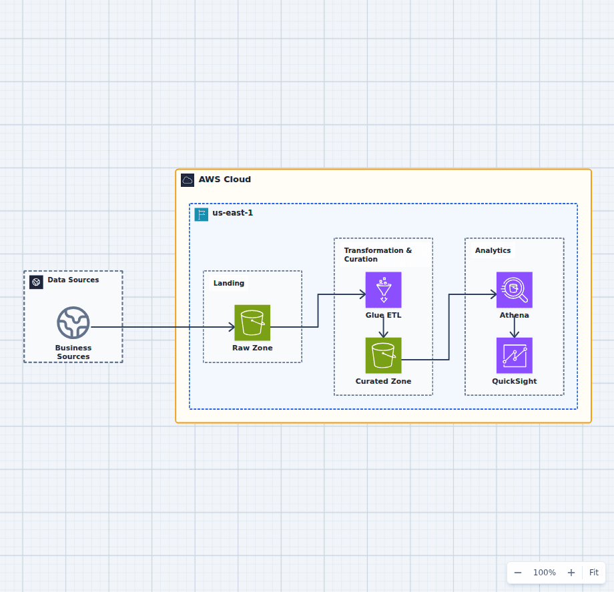Screen dimensions: 614x592
Task: Click the "Business Sources" node label
Action: 73,352
